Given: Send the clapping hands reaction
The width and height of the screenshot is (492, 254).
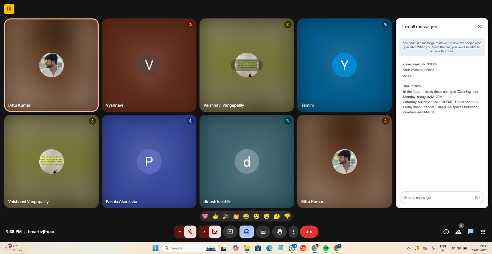Looking at the screenshot, I should [236, 216].
